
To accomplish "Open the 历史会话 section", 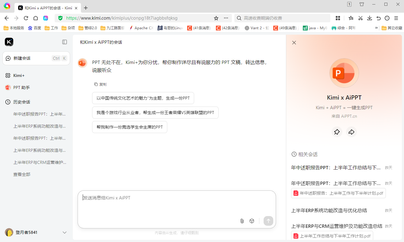I will [x=18, y=102].
